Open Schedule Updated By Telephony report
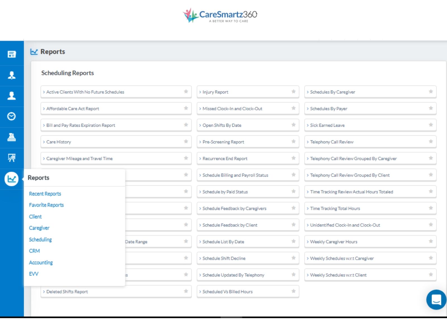Screen dimensions: 447x335 tap(248, 275)
